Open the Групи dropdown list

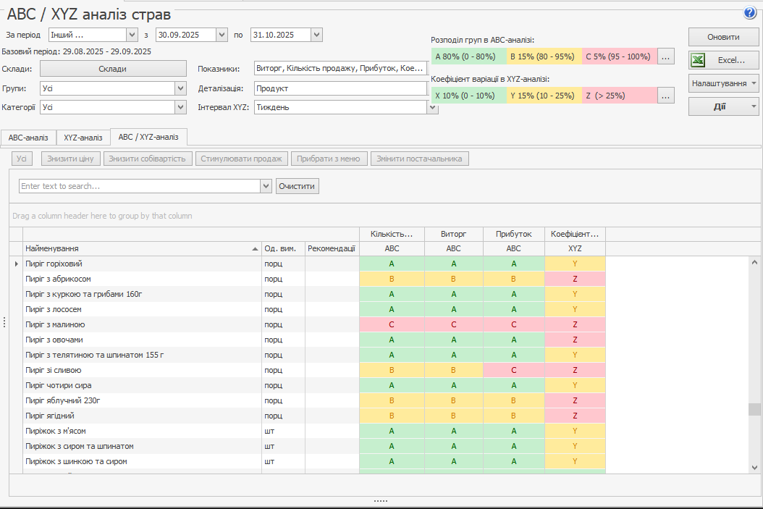click(180, 88)
